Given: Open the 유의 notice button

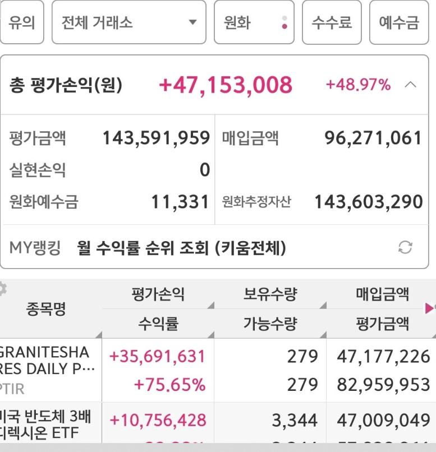Looking at the screenshot, I should (22, 22).
